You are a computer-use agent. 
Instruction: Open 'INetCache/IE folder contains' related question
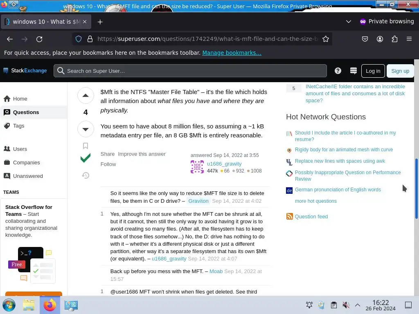tap(355, 94)
